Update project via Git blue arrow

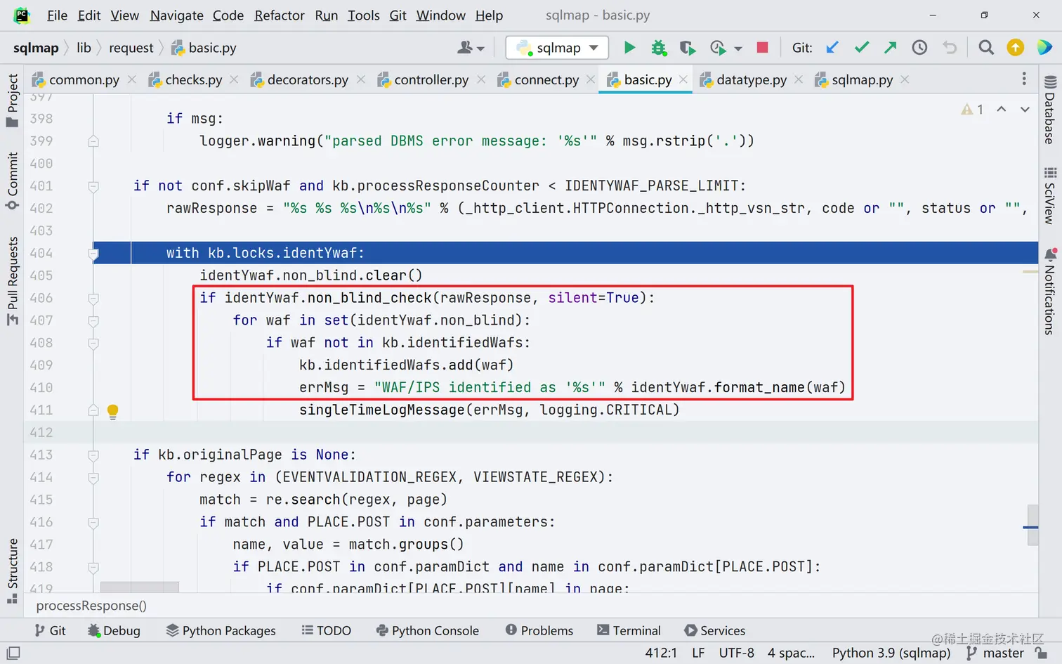pyautogui.click(x=832, y=48)
